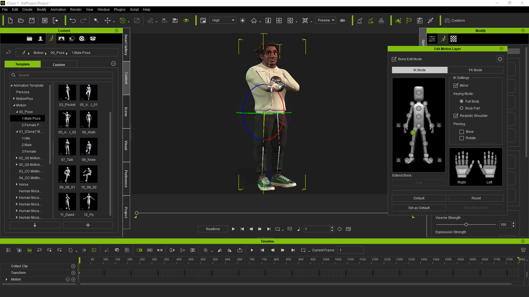Choose the Select (arrow) tool
This screenshot has height=297, width=529.
96,21
